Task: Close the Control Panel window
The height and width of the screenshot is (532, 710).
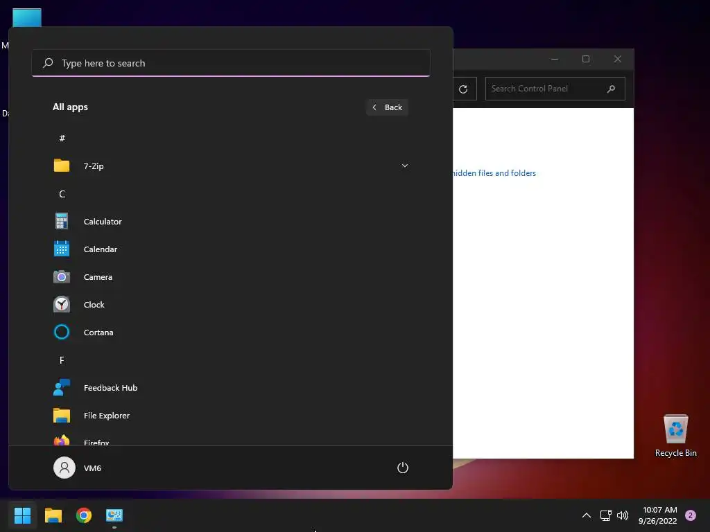Action: point(618,59)
